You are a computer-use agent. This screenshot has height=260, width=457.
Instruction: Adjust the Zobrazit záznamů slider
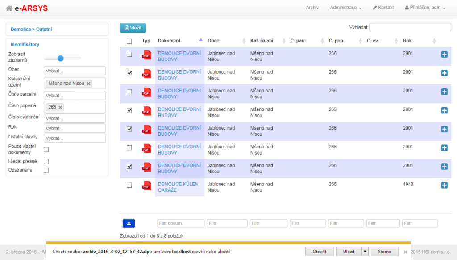61,58
